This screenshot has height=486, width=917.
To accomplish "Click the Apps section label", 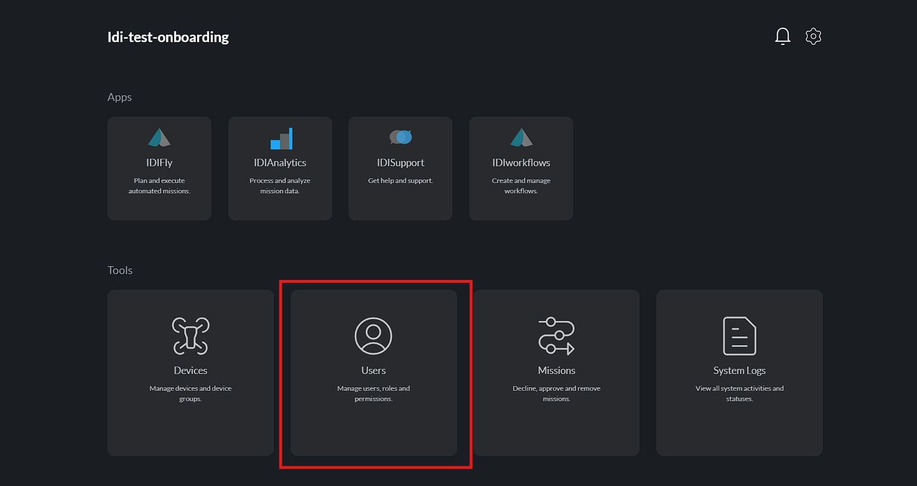I will pos(120,98).
